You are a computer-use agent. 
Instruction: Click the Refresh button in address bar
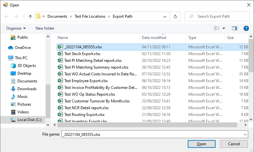tap(175, 16)
